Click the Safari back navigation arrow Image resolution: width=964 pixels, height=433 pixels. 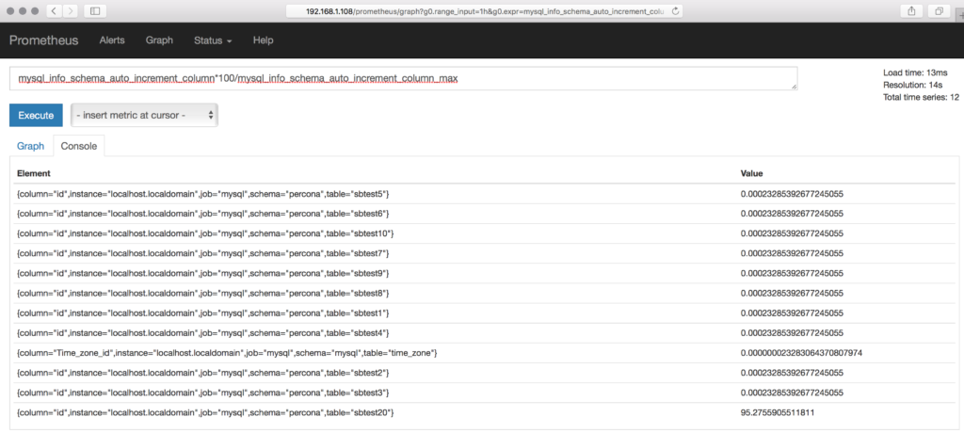pyautogui.click(x=52, y=10)
